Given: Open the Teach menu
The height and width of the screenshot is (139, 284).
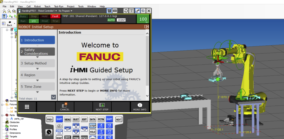Looking at the screenshot, I should (x=47, y=6).
